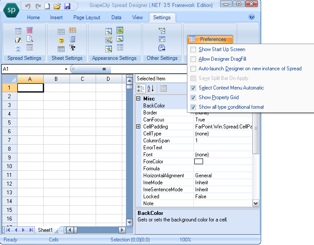Viewport: 314px width, 245px height.
Task: Enable Allow Designer DragFill checkbox
Action: click(193, 59)
